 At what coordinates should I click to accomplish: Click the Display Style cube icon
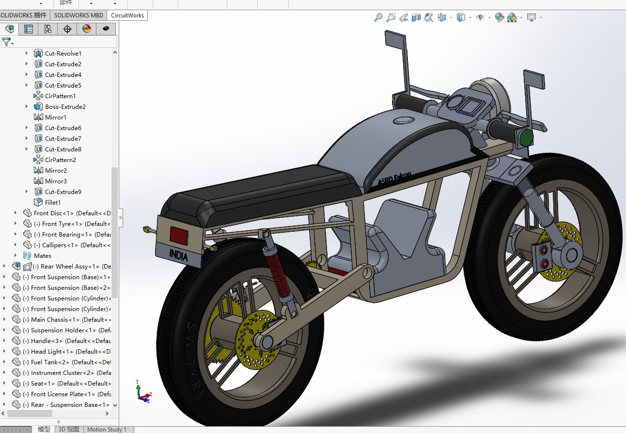(x=461, y=17)
